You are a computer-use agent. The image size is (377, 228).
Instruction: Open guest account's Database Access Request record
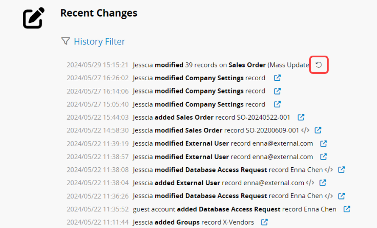[x=346, y=209]
